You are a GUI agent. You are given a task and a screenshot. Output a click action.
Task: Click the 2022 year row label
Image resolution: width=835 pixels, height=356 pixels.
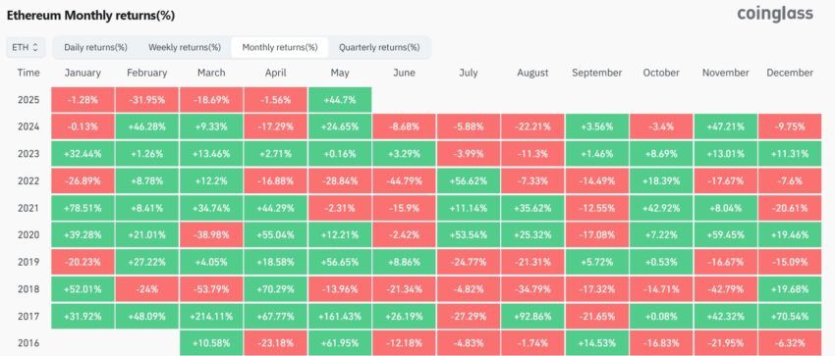point(28,181)
